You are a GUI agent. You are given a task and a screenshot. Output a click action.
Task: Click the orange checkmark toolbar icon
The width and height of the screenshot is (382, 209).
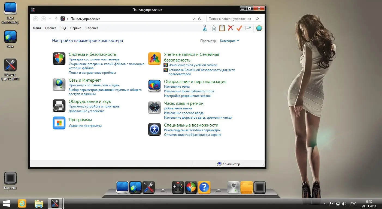(239, 28)
